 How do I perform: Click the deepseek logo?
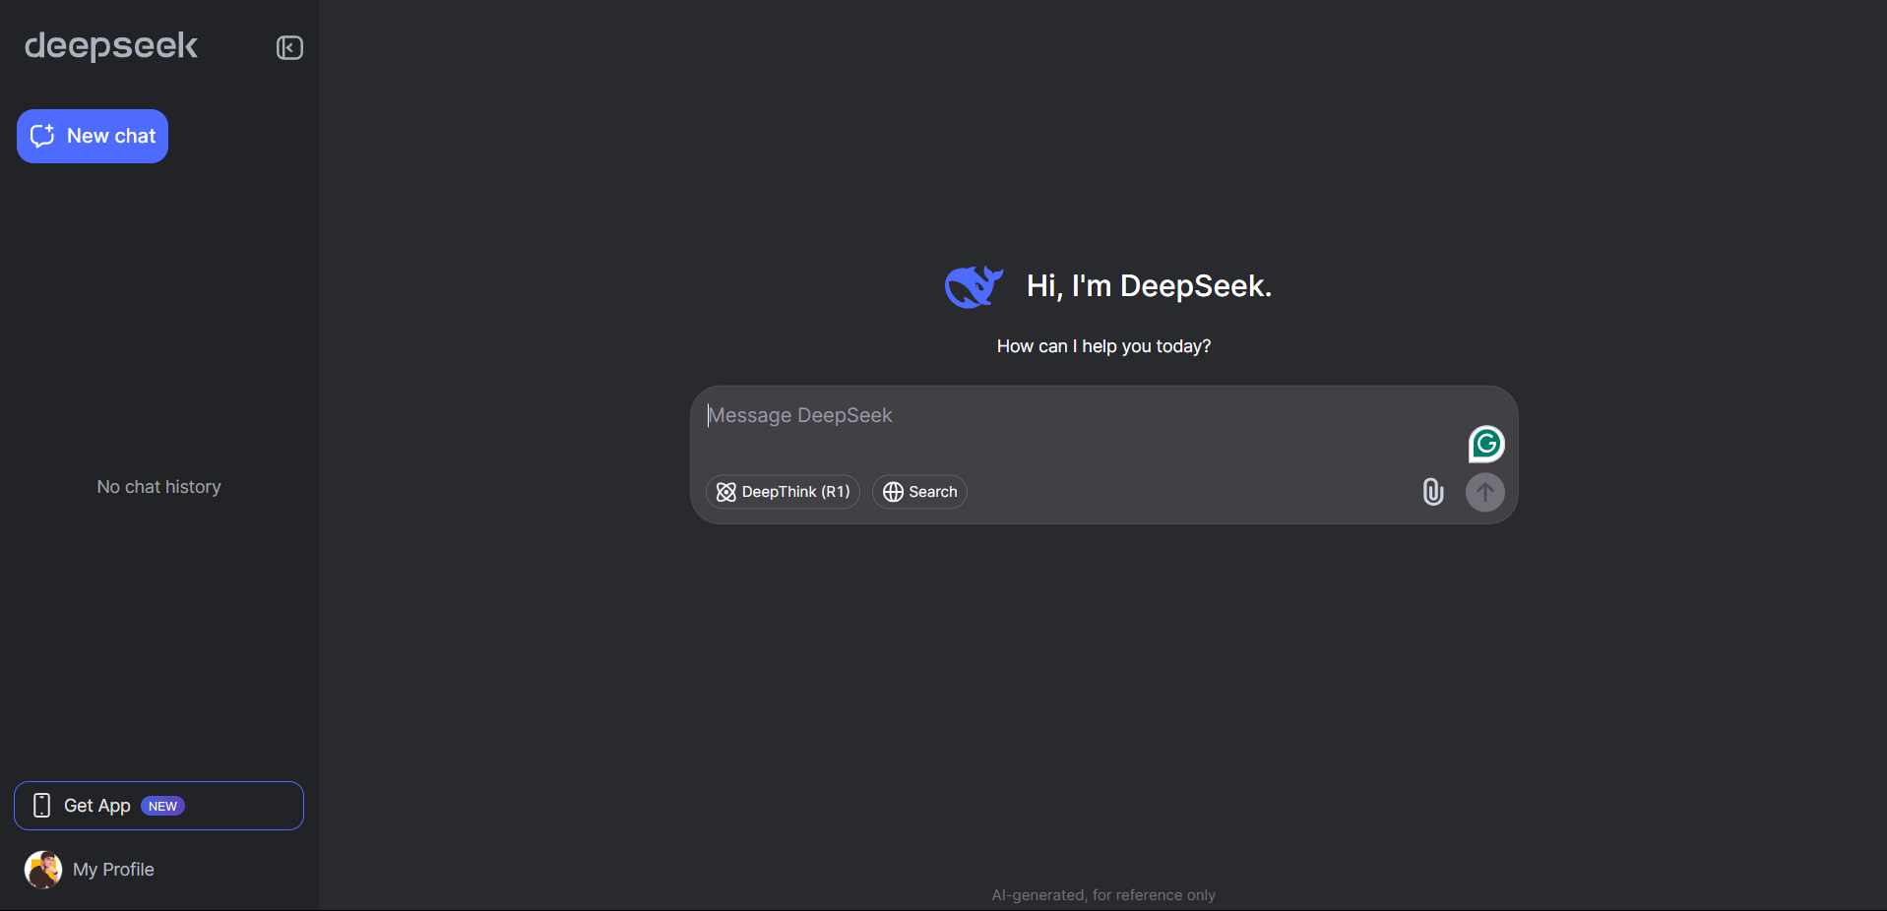110,45
